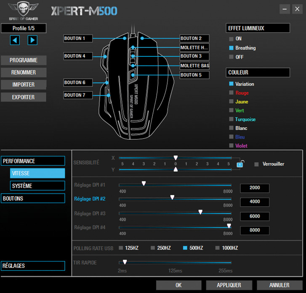The width and height of the screenshot is (306, 293).
Task: Click ANNULER to cancel changes
Action: [279, 285]
